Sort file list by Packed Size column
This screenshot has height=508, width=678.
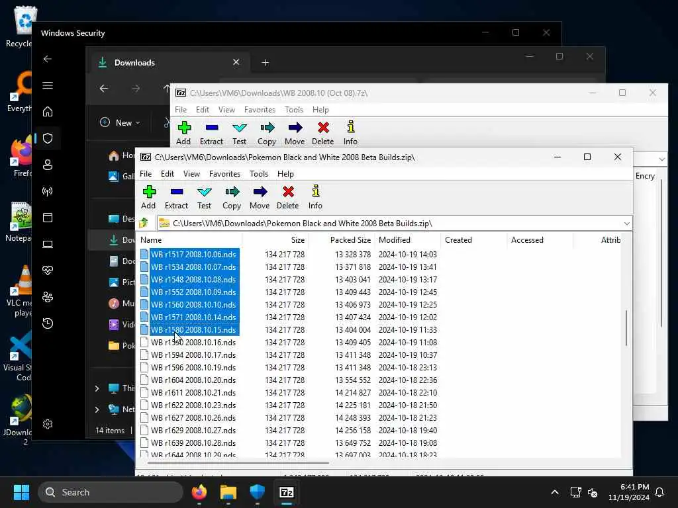point(342,239)
